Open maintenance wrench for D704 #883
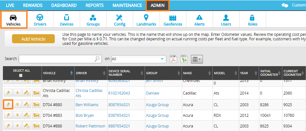 pos(27,115)
